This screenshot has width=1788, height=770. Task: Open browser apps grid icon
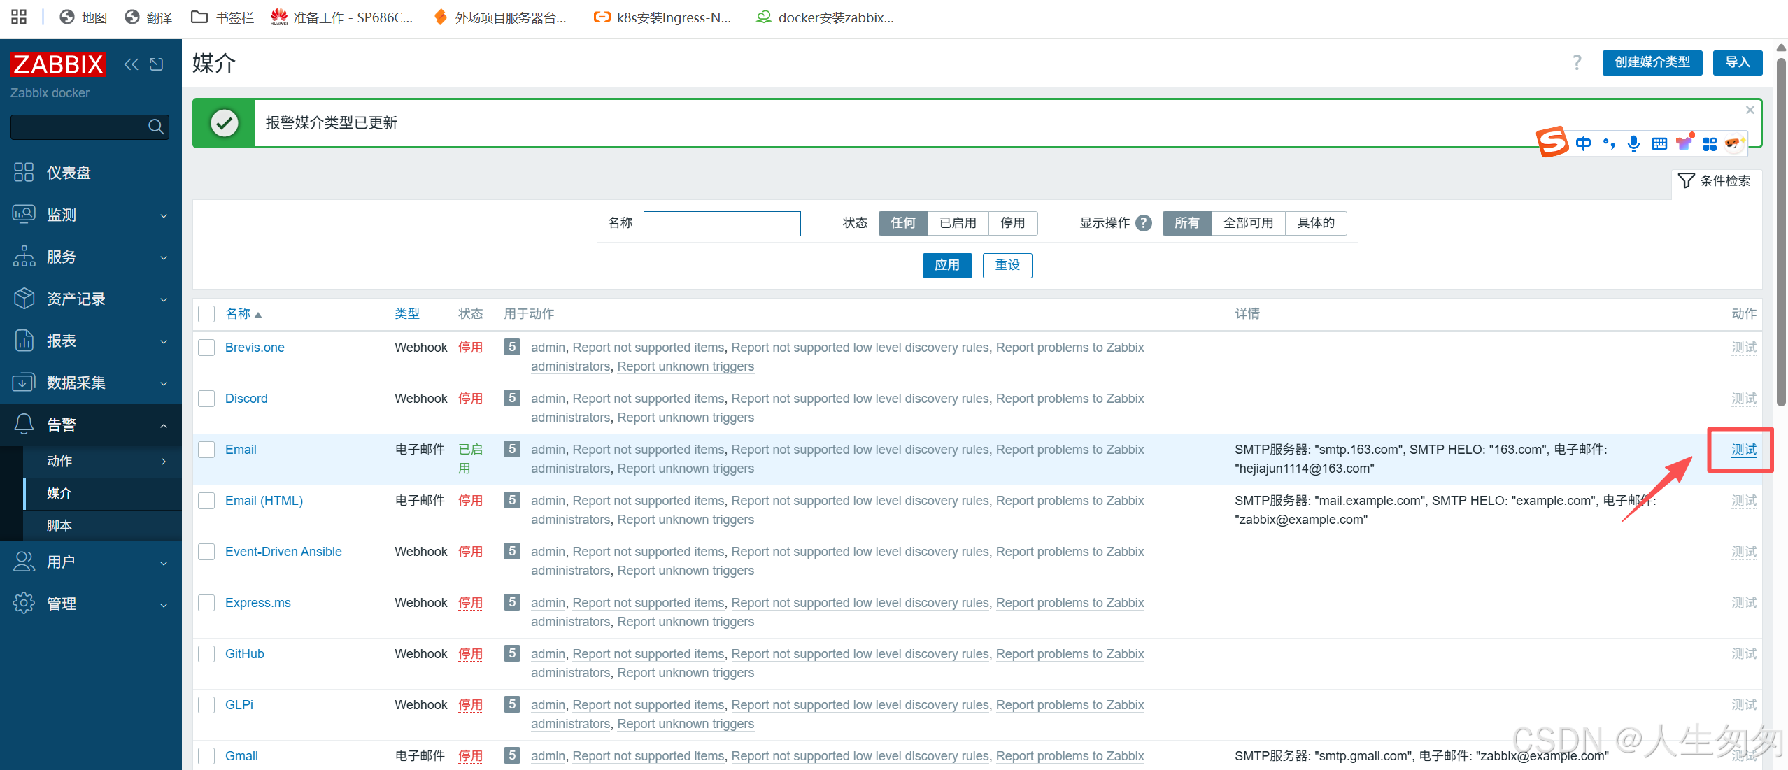pyautogui.click(x=19, y=17)
